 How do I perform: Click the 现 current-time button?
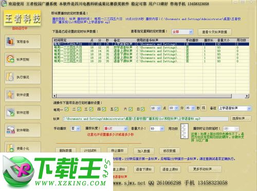click(204, 108)
